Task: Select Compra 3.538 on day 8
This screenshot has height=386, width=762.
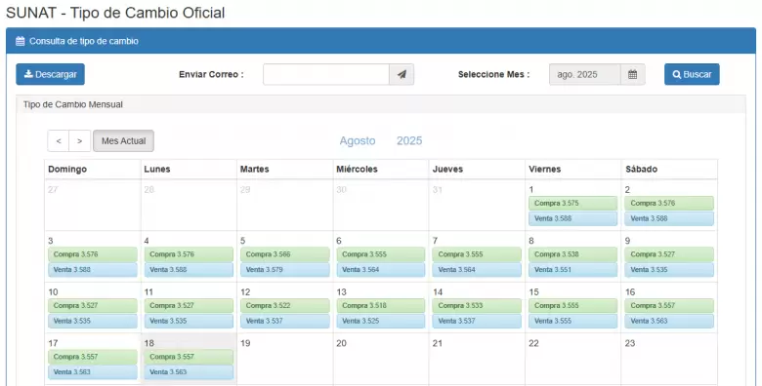Action: (572, 254)
